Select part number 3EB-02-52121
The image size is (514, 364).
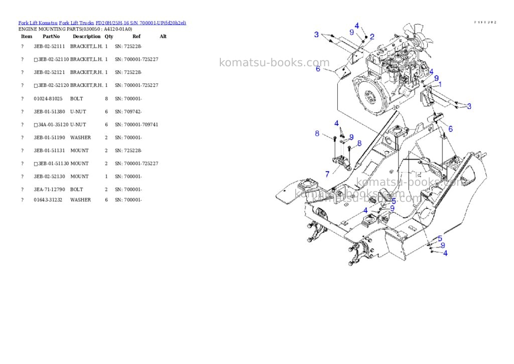coord(49,72)
